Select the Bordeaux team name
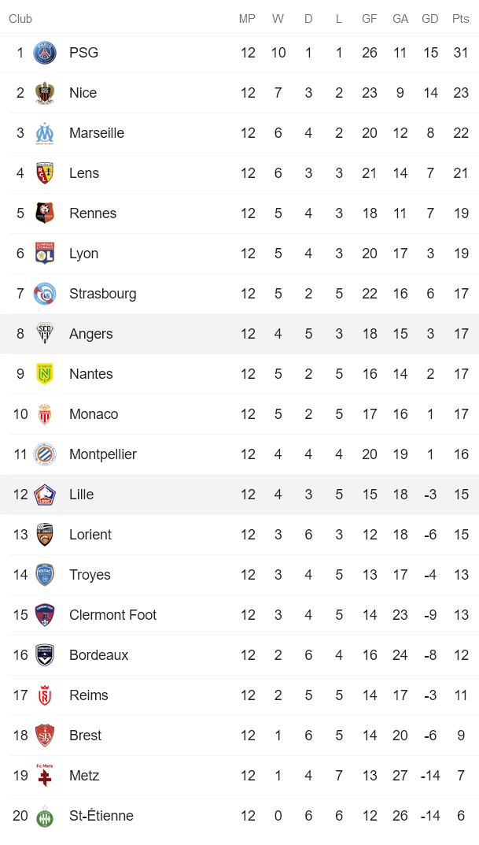 (x=98, y=655)
